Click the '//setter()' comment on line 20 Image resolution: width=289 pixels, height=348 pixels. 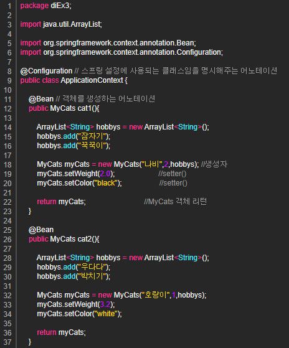coord(173,183)
